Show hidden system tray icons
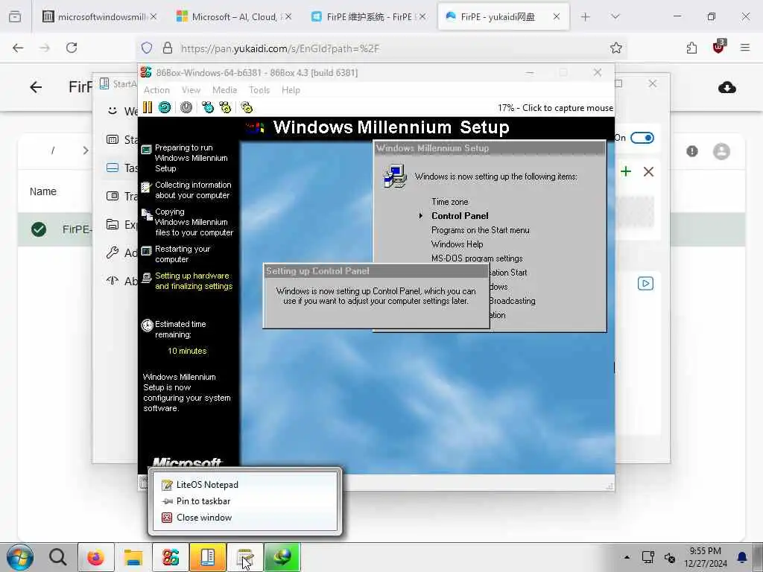Screen dimensions: 763x572 pyautogui.click(x=627, y=557)
